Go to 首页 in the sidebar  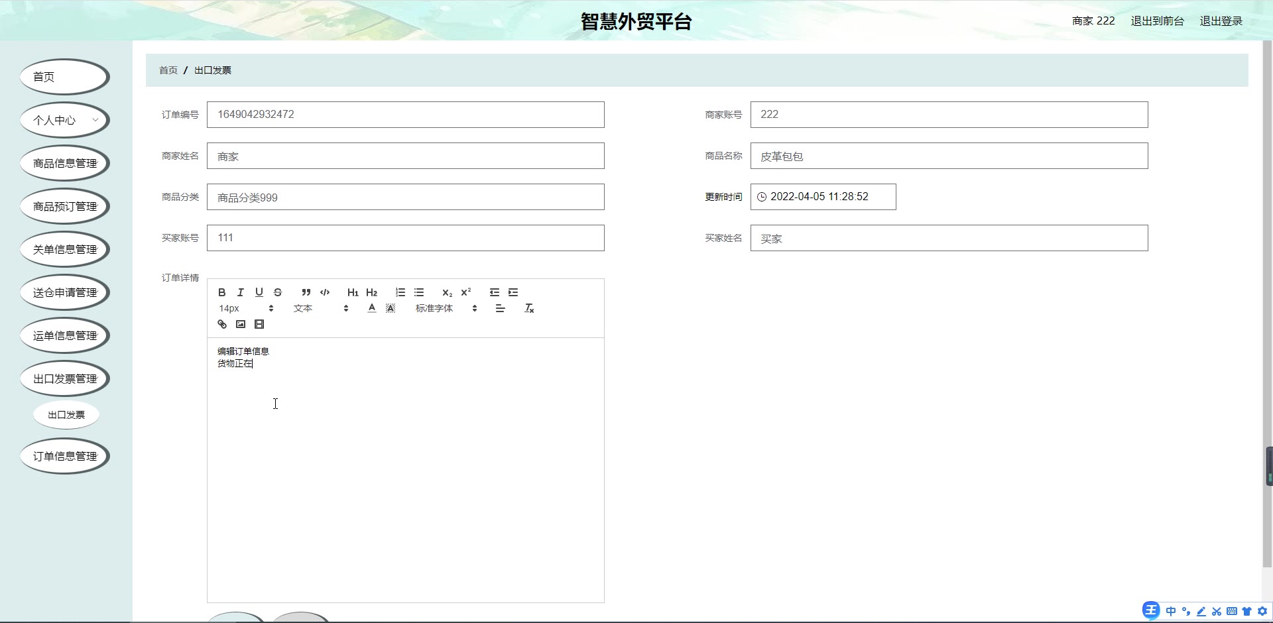(x=64, y=77)
